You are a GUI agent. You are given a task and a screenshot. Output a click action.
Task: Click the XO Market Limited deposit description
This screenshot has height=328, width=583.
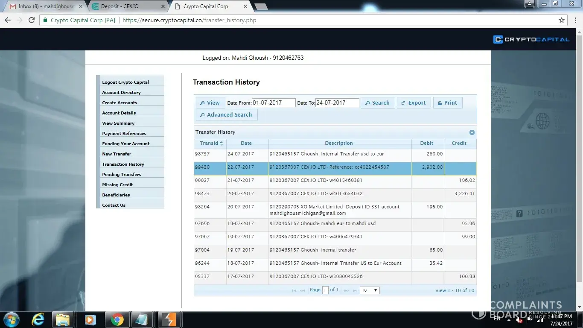click(x=335, y=210)
